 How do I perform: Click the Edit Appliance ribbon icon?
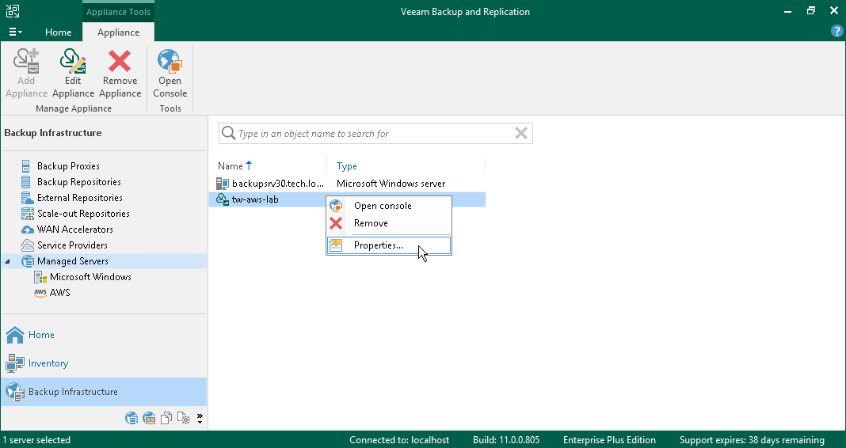click(73, 62)
